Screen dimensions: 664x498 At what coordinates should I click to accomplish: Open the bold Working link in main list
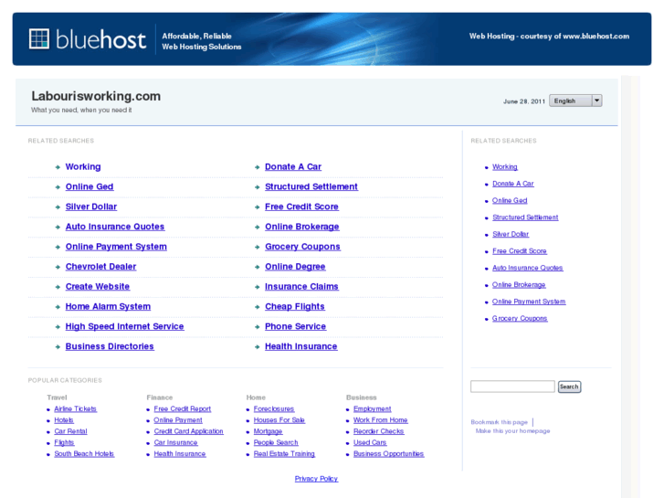[83, 166]
